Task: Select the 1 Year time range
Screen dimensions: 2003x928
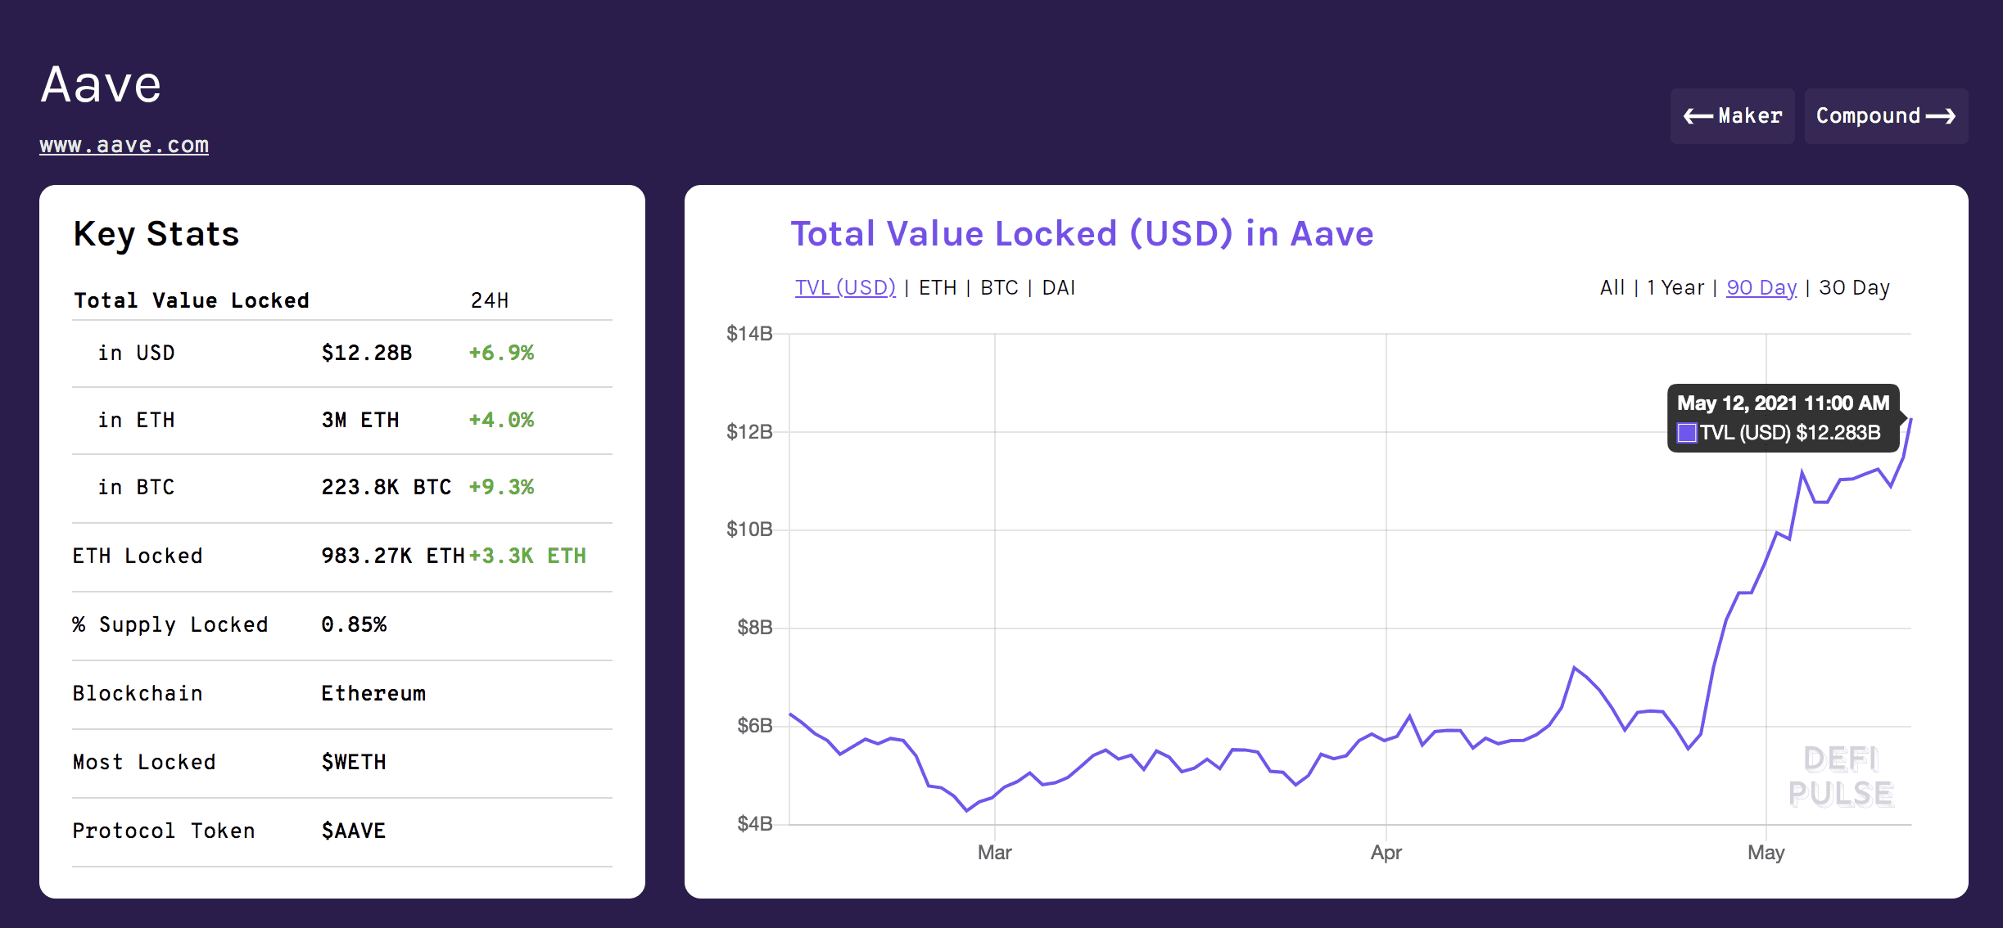Action: coord(1675,288)
